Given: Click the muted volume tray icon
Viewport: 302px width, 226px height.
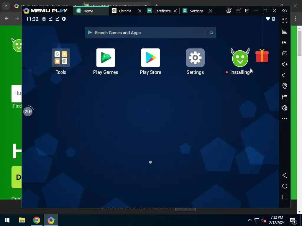Looking at the screenshot, I should point(264,220).
